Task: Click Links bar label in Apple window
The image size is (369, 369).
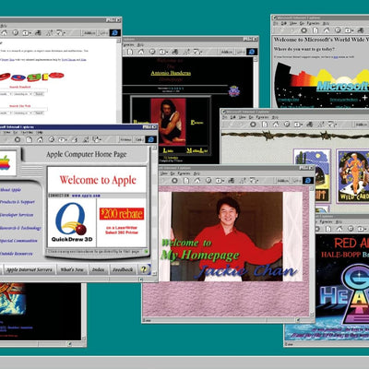Action: (139, 139)
